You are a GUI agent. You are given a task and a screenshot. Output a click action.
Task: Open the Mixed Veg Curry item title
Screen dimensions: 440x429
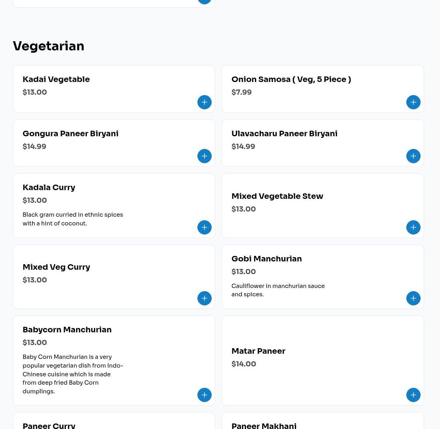coord(56,267)
